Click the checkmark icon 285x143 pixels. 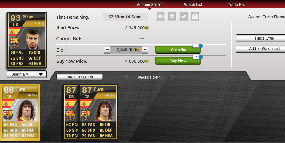point(184,17)
